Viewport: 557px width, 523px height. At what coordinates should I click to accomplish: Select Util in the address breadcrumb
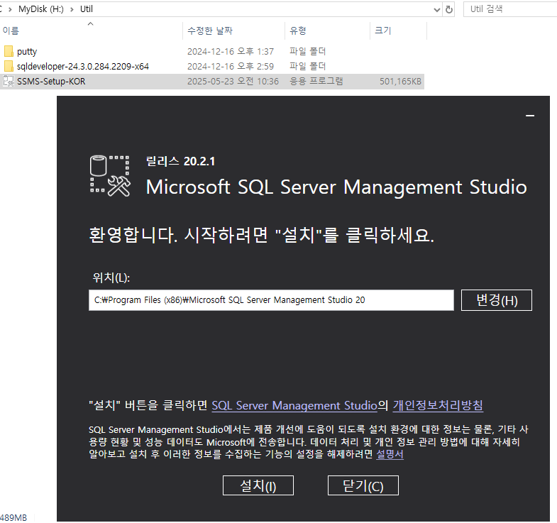click(87, 9)
